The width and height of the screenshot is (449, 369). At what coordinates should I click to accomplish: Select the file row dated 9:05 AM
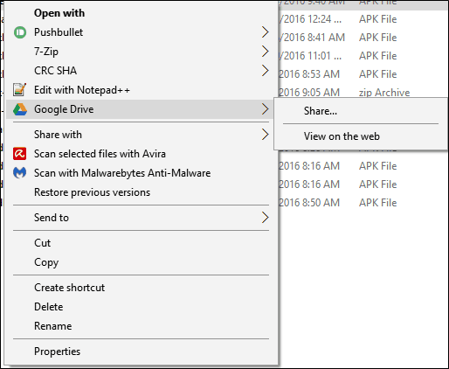(363, 92)
